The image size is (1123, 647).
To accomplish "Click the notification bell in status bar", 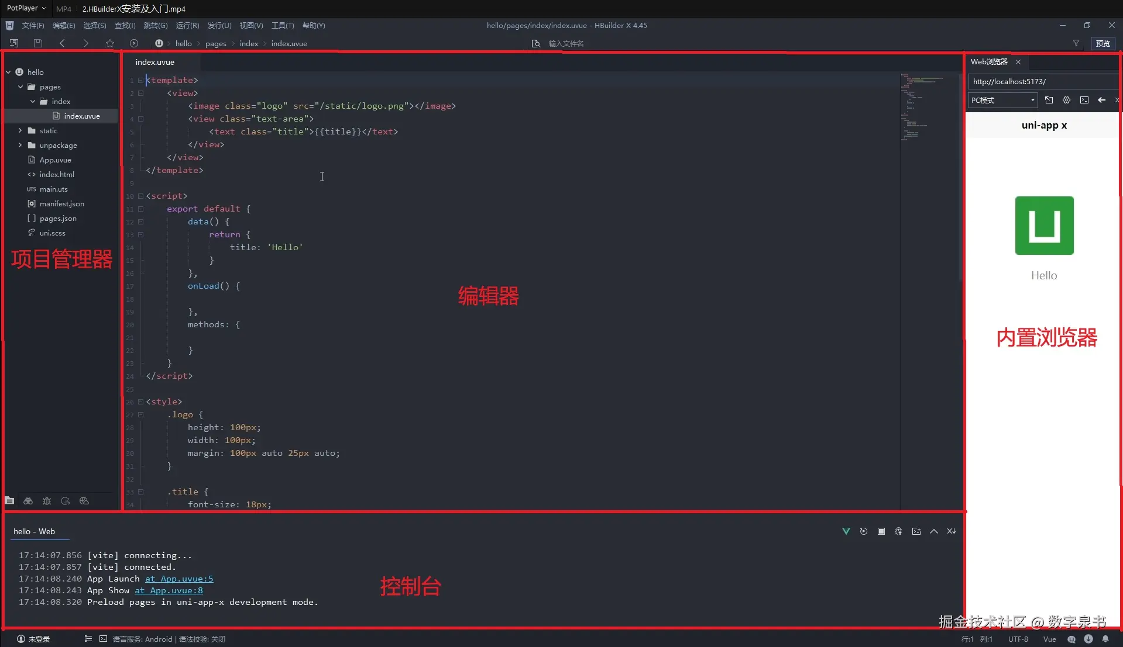I will click(1105, 639).
